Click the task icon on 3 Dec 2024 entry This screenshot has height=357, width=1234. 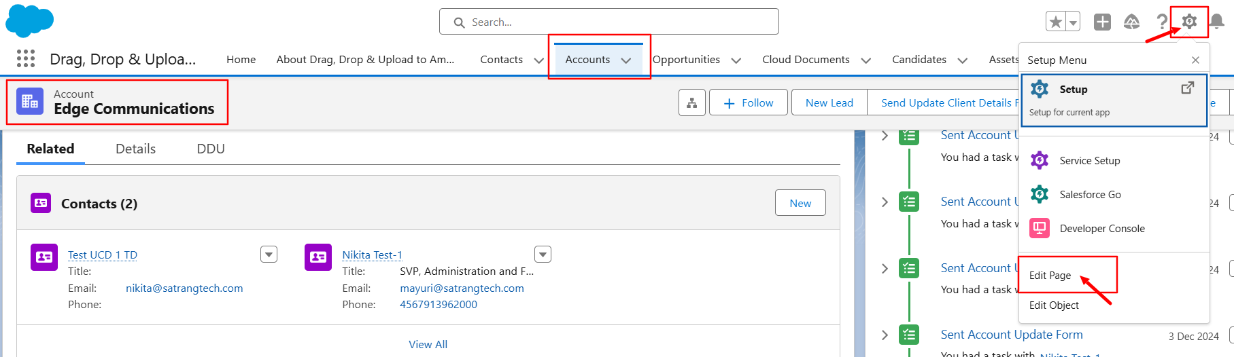(909, 335)
